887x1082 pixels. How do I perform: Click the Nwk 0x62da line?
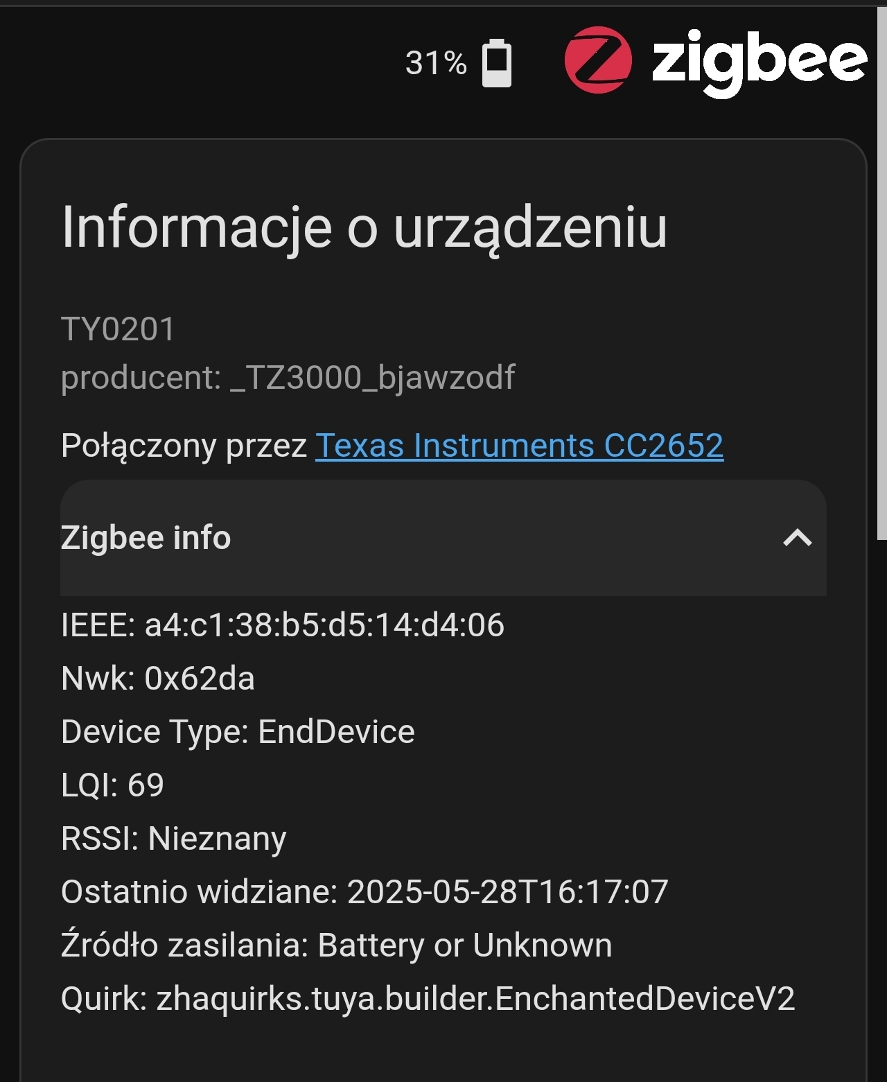coord(157,678)
